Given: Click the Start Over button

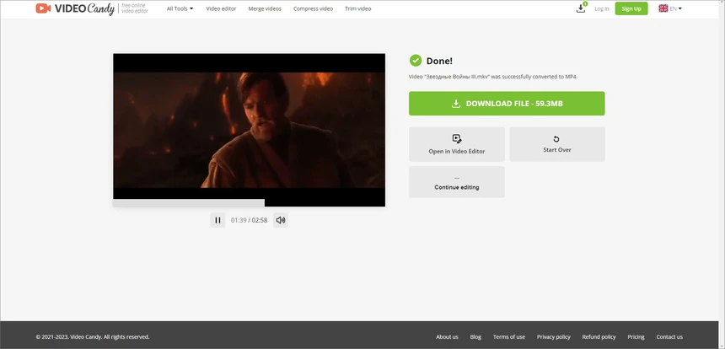Looking at the screenshot, I should click(557, 144).
